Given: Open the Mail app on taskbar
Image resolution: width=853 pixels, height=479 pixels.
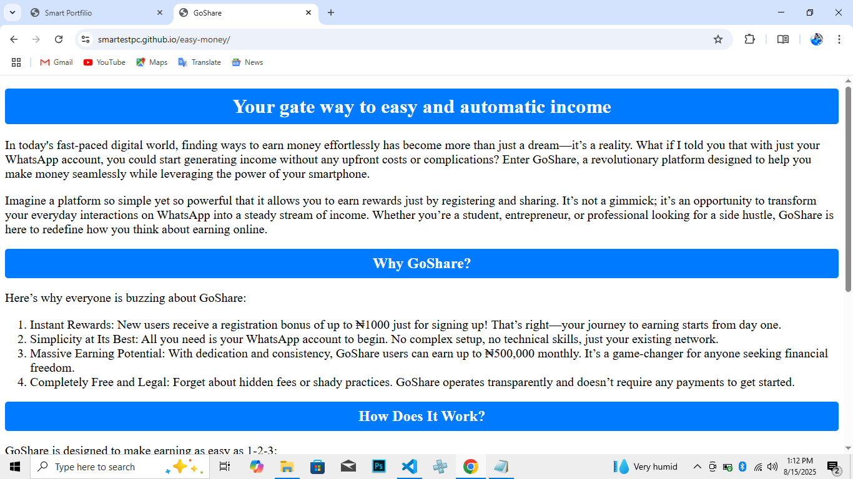Looking at the screenshot, I should 348,467.
